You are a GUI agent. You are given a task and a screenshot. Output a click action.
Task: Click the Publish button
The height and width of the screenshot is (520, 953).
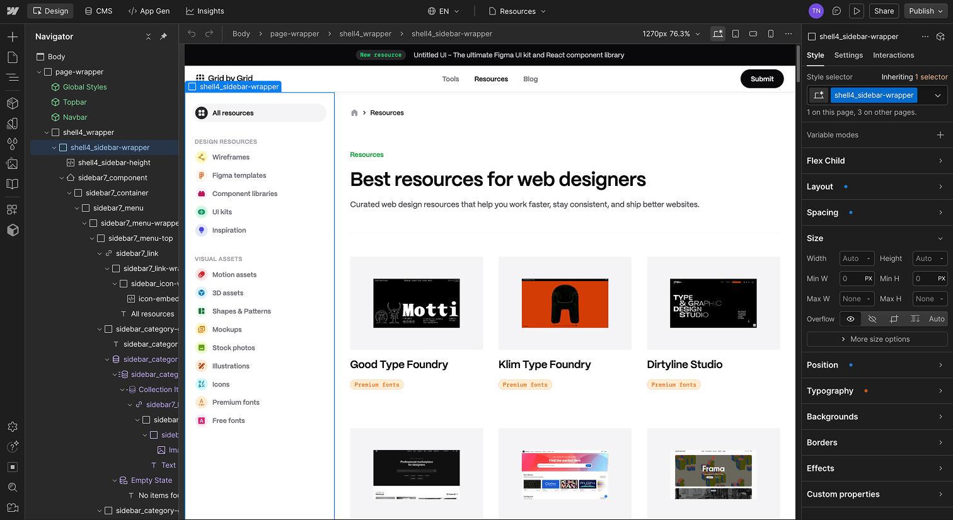pyautogui.click(x=921, y=11)
